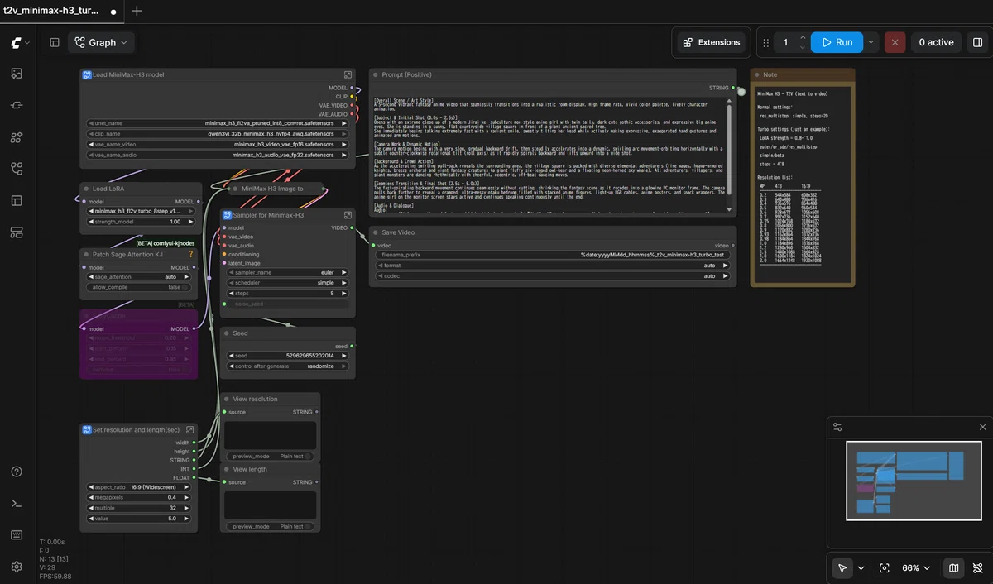Open the aspect_ratio 16:9 combo
Viewport: 993px width, 584px height.
click(x=140, y=487)
